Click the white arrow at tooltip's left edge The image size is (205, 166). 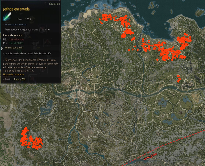[2, 49]
